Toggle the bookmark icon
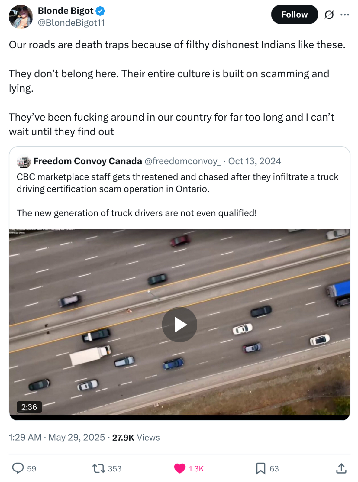Screen dimensions: 358x482 tap(260, 468)
